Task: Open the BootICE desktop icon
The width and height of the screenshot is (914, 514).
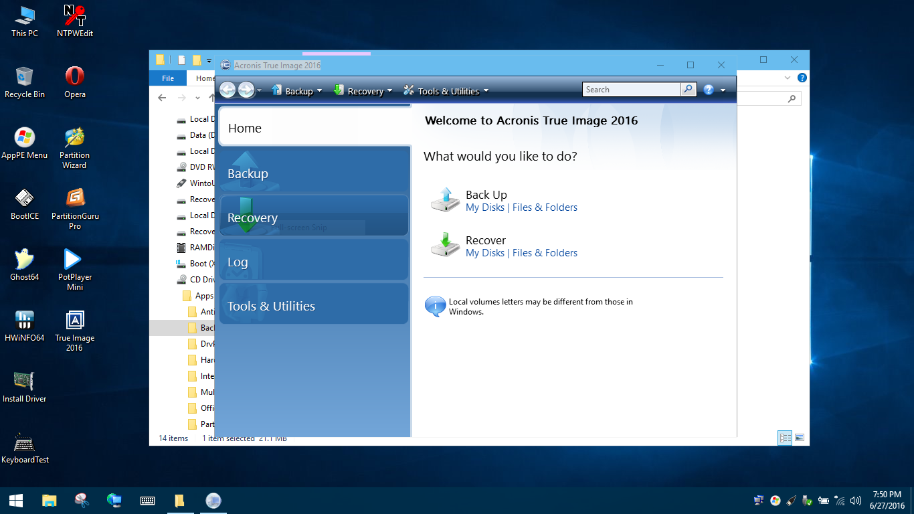Action: click(25, 204)
